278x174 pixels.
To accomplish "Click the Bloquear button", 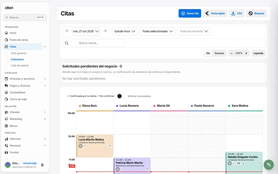I will (x=256, y=13).
